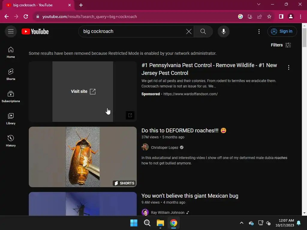Open the Christoper Lopez channel name
This screenshot has height=230, width=307.
coord(165,147)
